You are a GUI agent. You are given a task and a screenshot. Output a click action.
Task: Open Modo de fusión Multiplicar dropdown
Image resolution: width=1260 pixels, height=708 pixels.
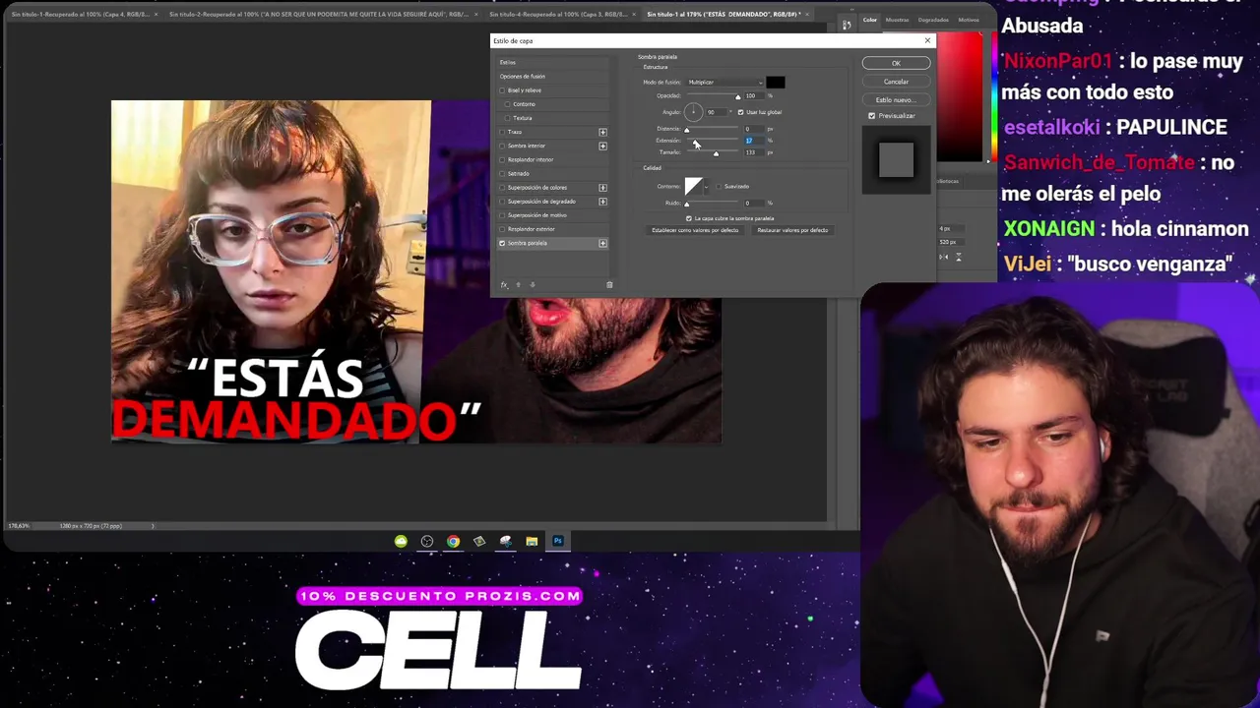(x=724, y=83)
